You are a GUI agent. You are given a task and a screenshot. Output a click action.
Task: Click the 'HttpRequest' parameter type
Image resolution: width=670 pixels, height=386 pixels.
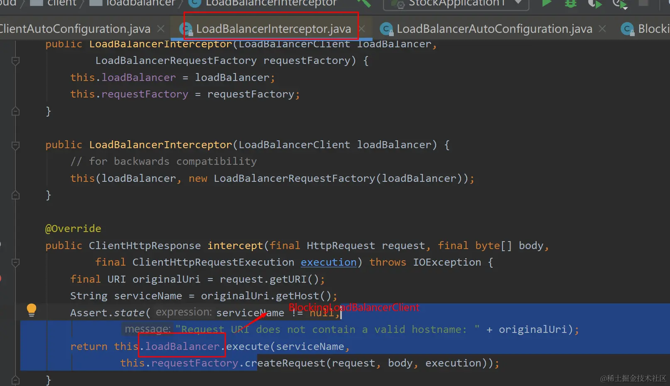tap(341, 246)
